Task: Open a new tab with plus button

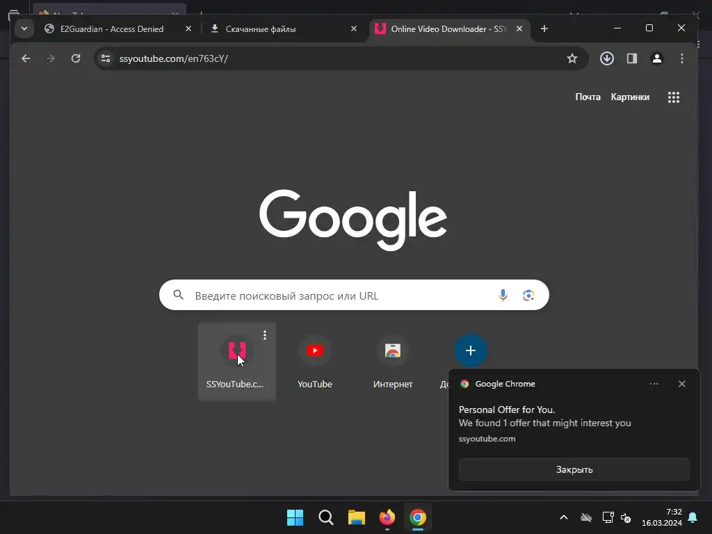Action: 544,29
